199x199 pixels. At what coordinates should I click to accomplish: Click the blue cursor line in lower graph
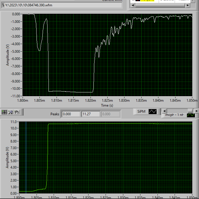click(x=26, y=157)
